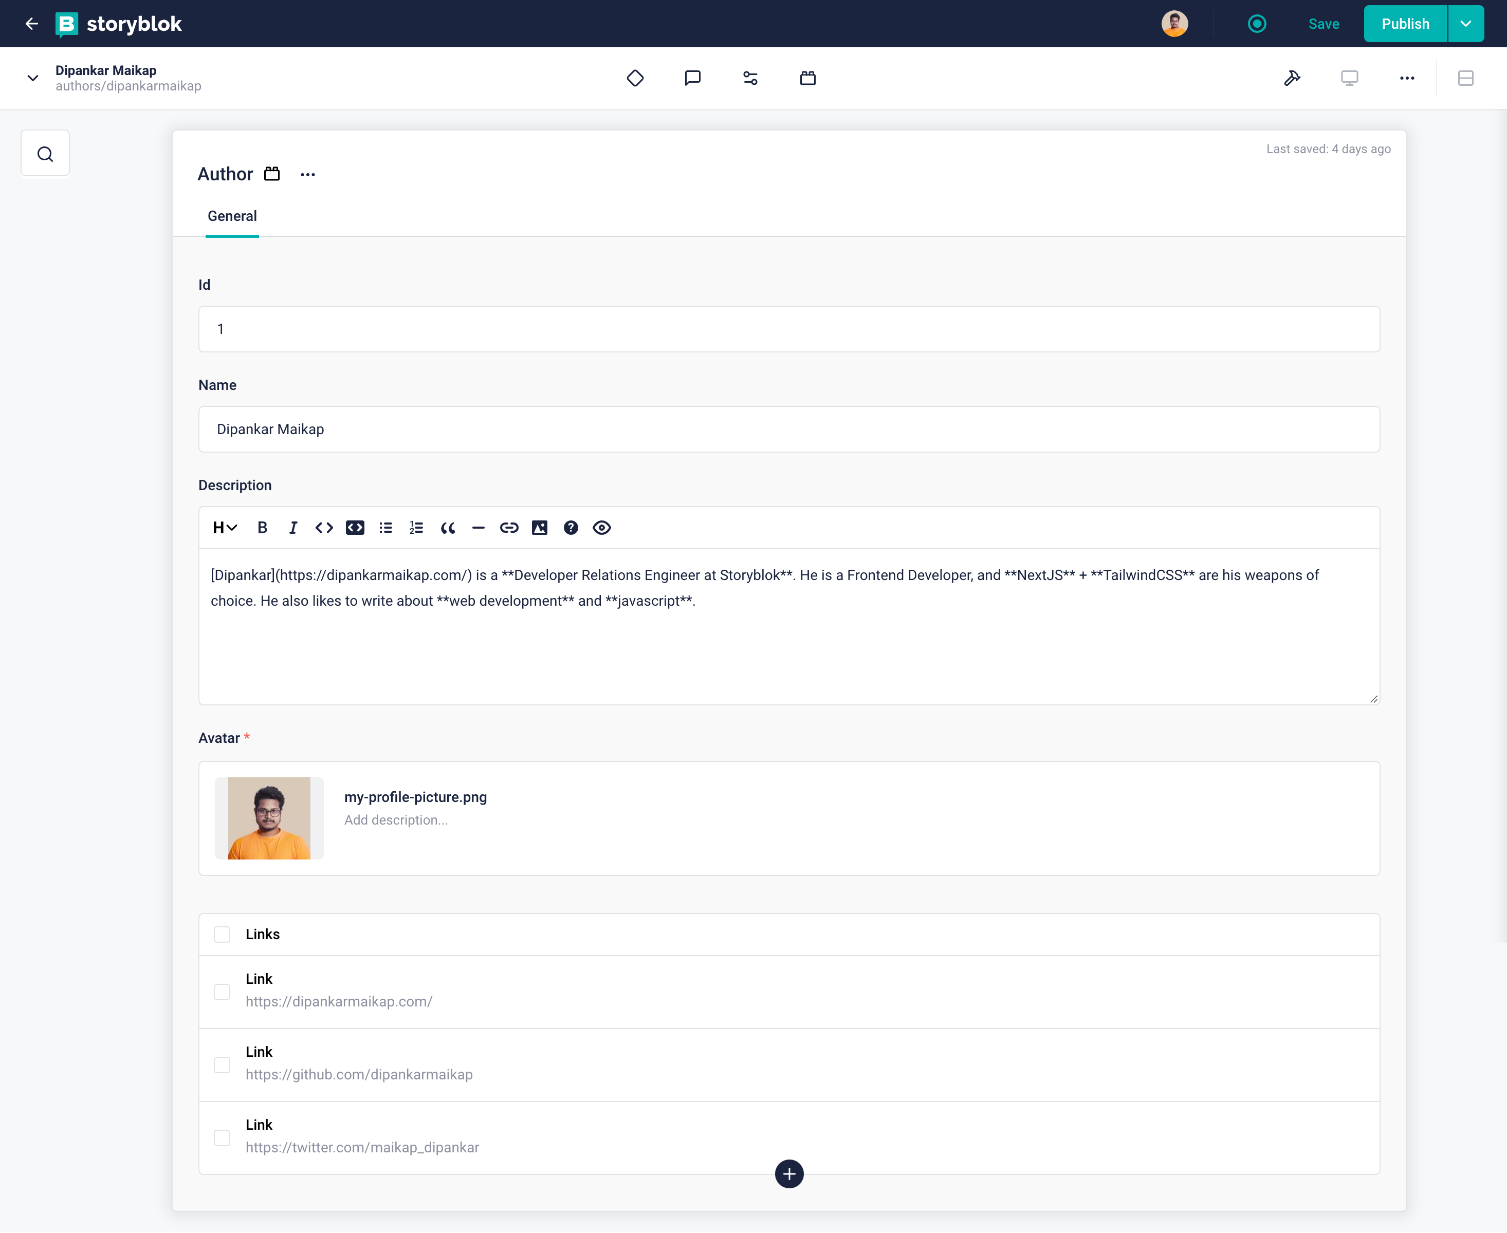The width and height of the screenshot is (1507, 1233).
Task: Insert a hyperlink in Description
Action: (x=509, y=528)
